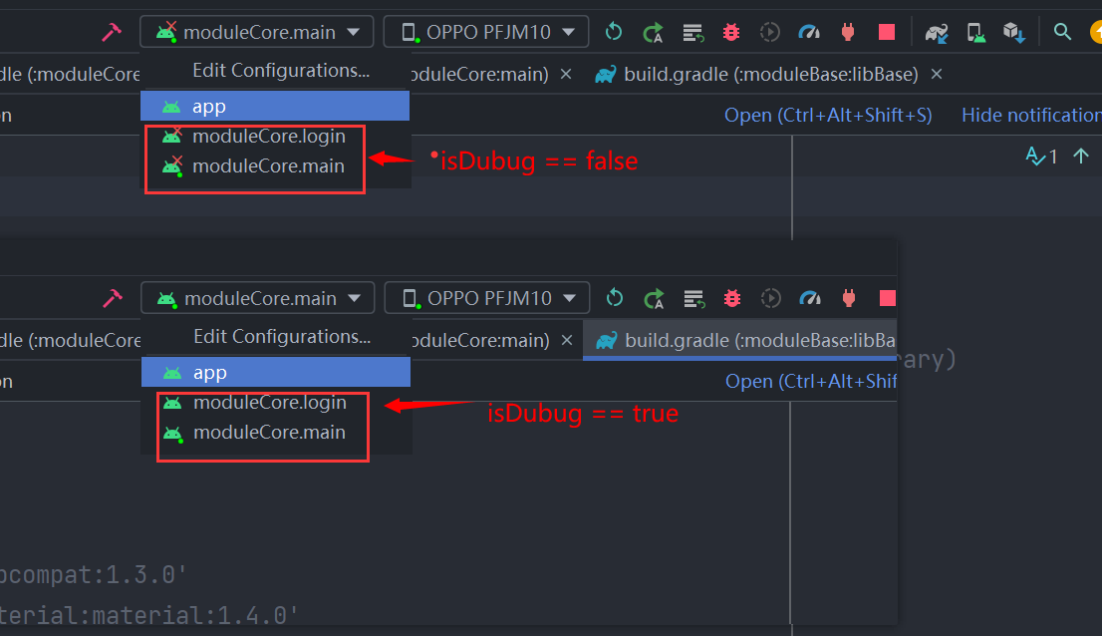
Task: Attach debugger to process, upper toolbar
Action: pos(848,32)
